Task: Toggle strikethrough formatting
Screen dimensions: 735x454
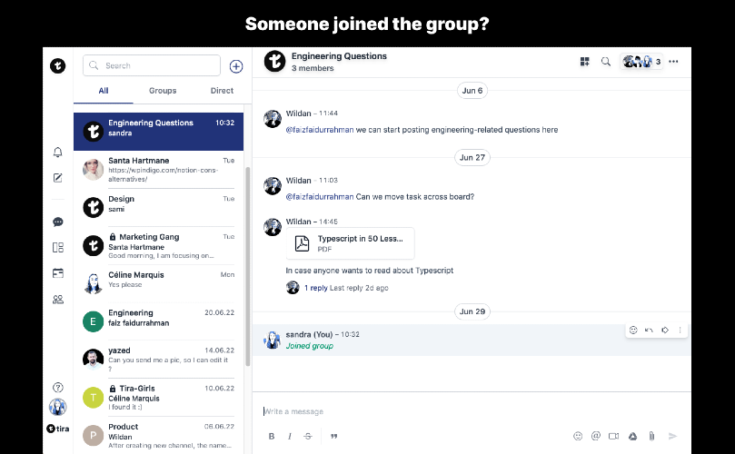Action: coord(308,437)
